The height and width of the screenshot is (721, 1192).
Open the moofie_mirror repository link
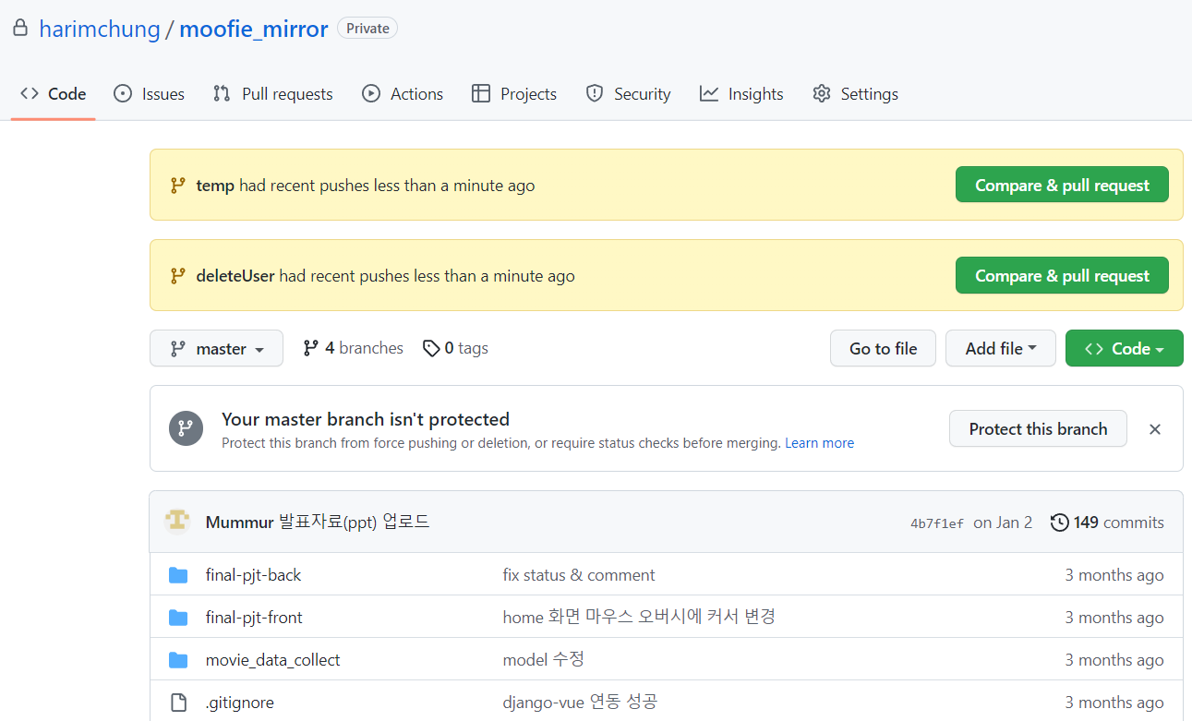click(254, 29)
